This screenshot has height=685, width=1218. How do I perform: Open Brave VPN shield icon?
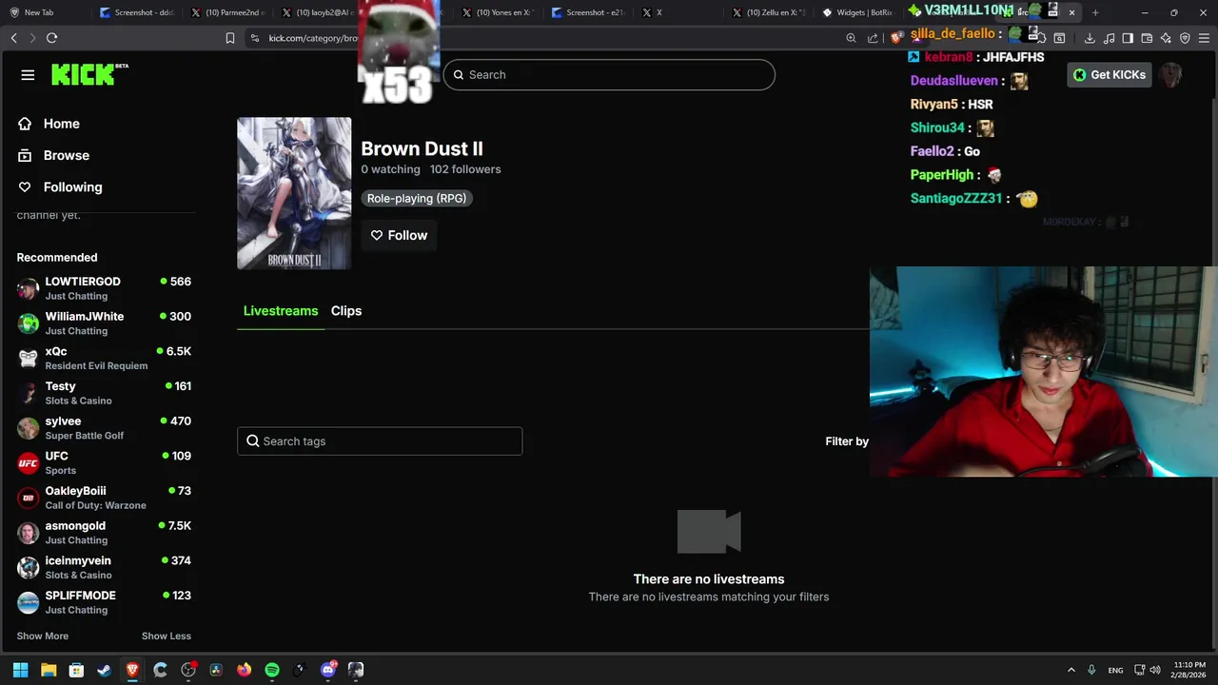coord(1185,38)
